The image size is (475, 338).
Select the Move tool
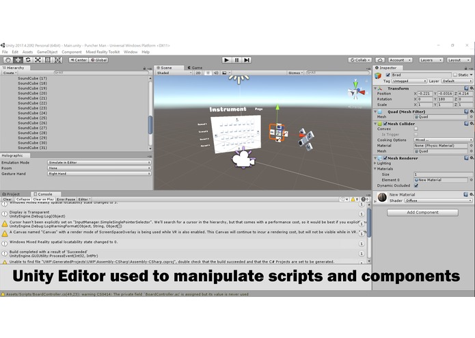[x=18, y=60]
